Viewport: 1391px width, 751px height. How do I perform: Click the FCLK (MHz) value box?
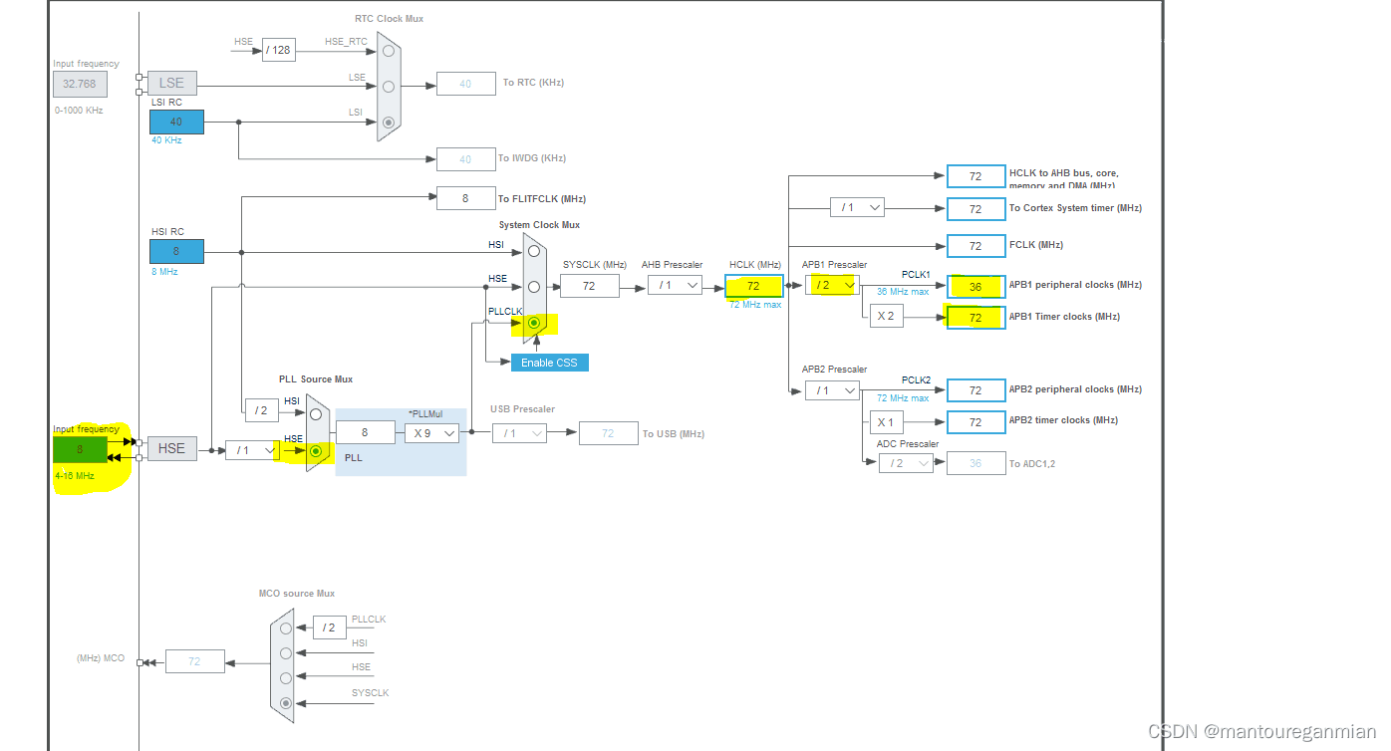[975, 246]
